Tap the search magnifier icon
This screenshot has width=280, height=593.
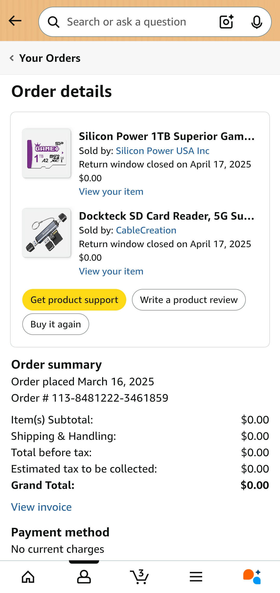tap(54, 22)
